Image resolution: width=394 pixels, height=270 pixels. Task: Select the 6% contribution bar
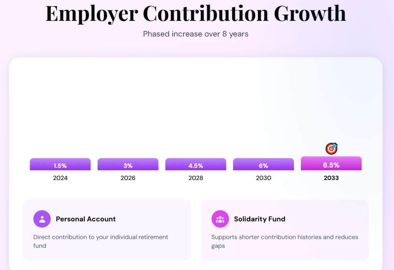point(263,165)
